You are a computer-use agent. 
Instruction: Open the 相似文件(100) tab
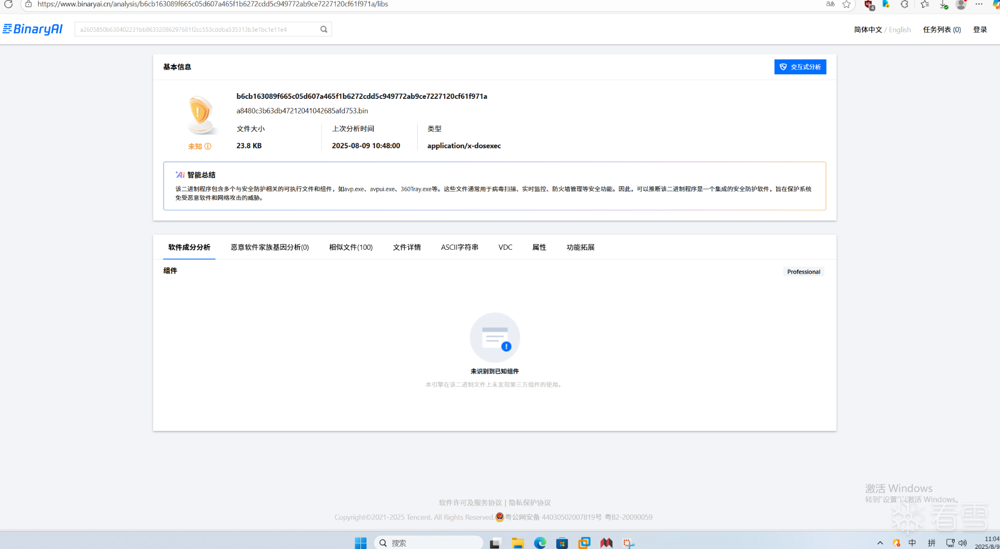[x=351, y=247]
